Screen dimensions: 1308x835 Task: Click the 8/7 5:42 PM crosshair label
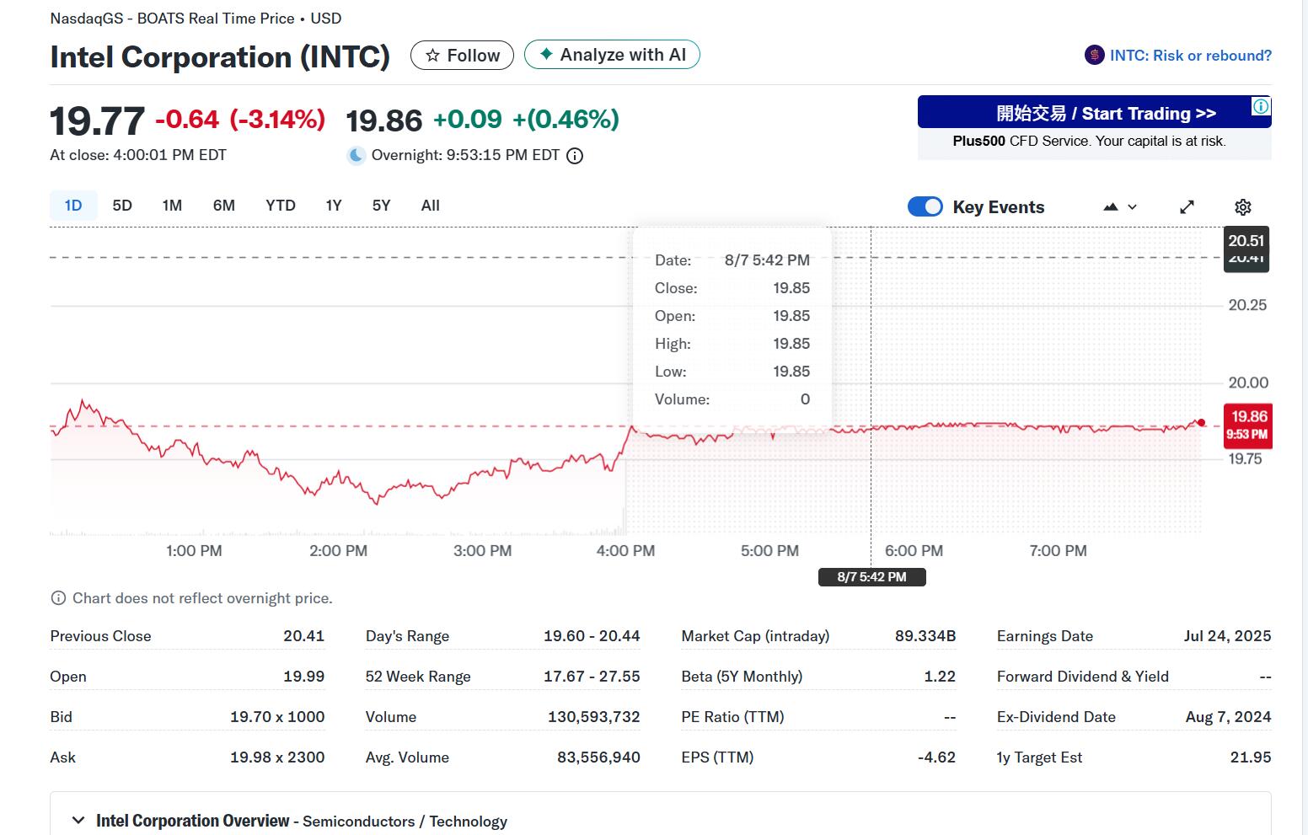coord(872,577)
